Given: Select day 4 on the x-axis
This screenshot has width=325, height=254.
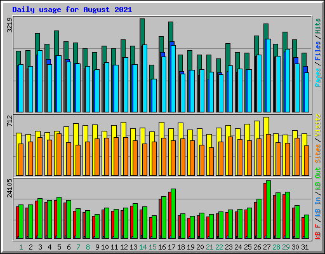Looking at the screenshot, I should [x=50, y=247].
